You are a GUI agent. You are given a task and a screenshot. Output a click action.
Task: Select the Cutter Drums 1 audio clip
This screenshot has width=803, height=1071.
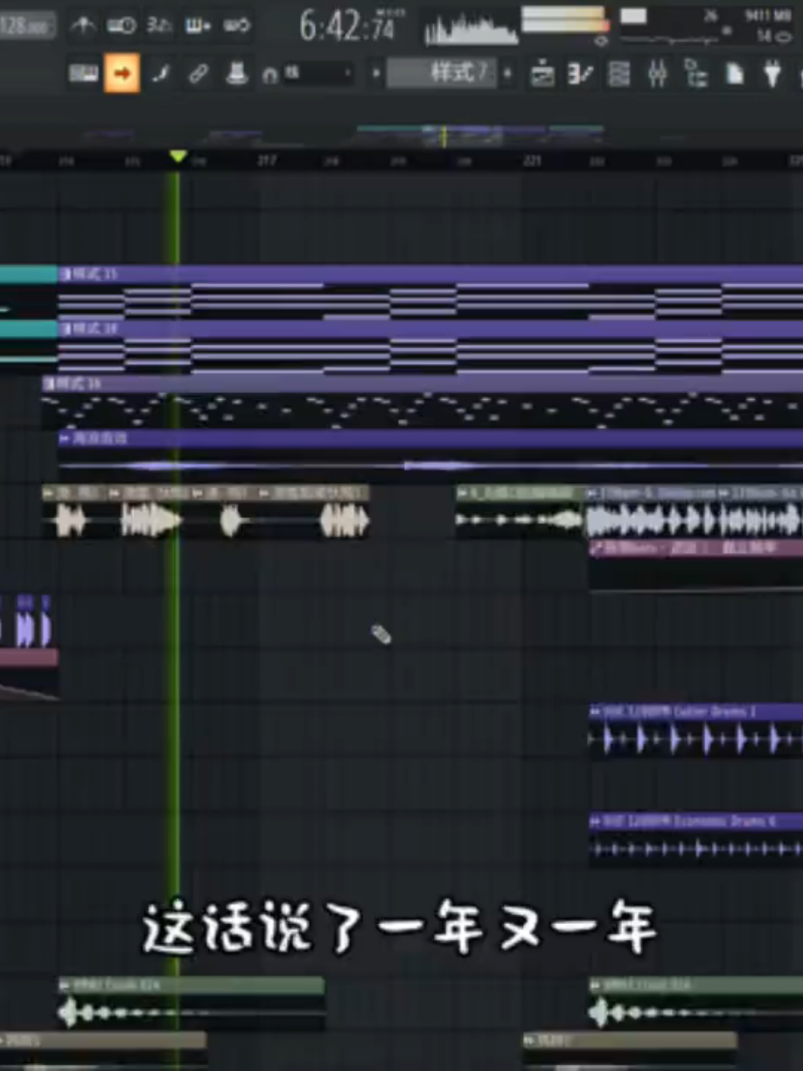pyautogui.click(x=696, y=730)
